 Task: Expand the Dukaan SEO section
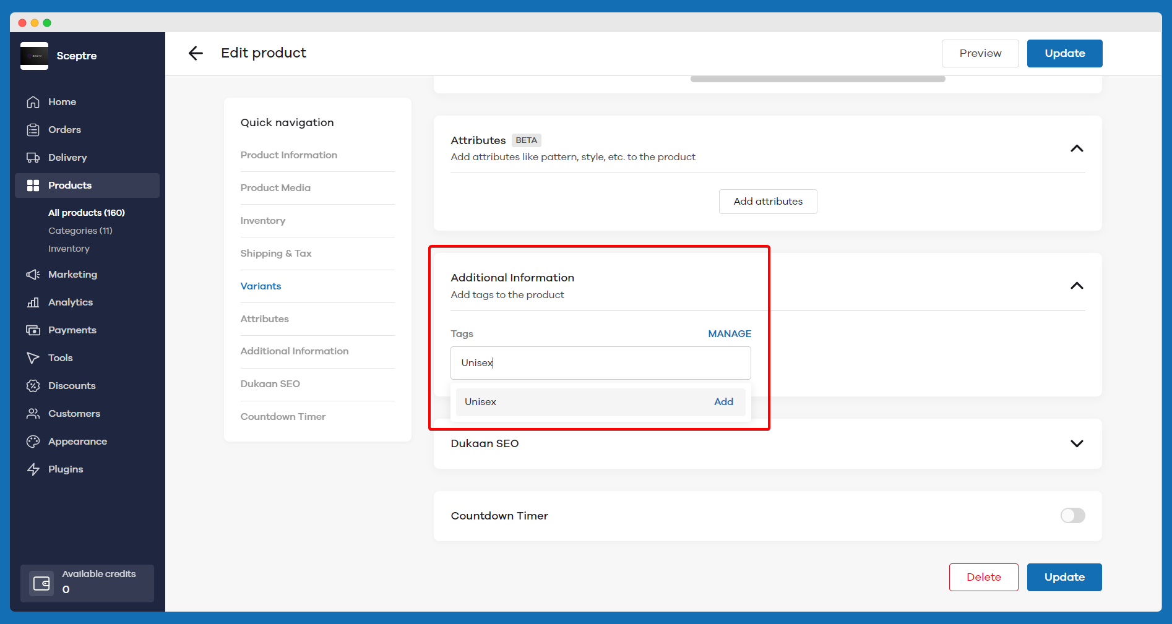click(1077, 443)
